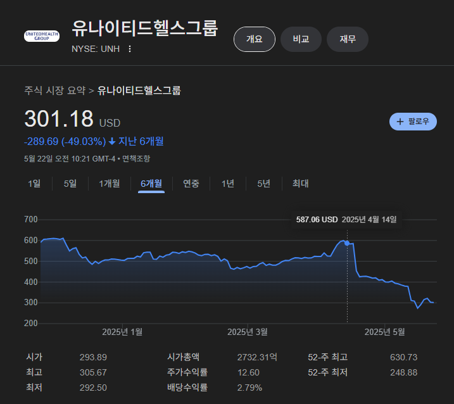Image resolution: width=454 pixels, height=404 pixels.
Task: Click the UnitedHealth Group logo
Action: 42,36
